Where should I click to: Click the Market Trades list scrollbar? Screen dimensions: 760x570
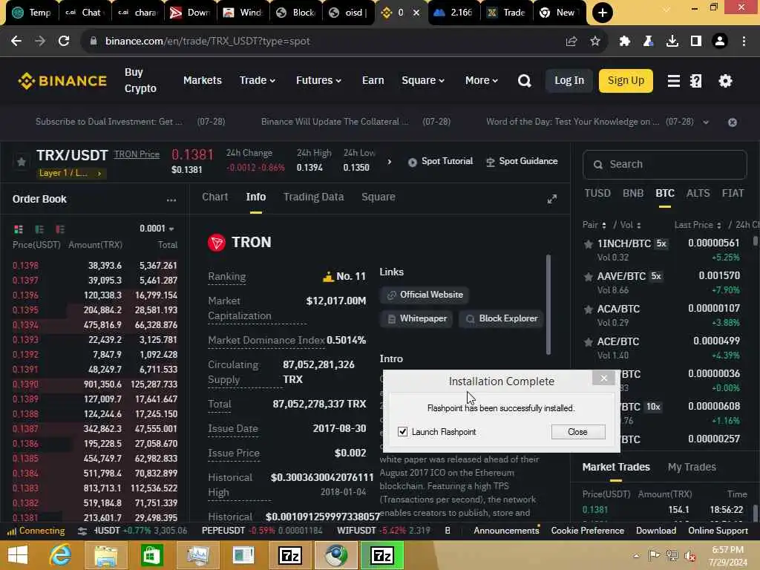(x=755, y=514)
